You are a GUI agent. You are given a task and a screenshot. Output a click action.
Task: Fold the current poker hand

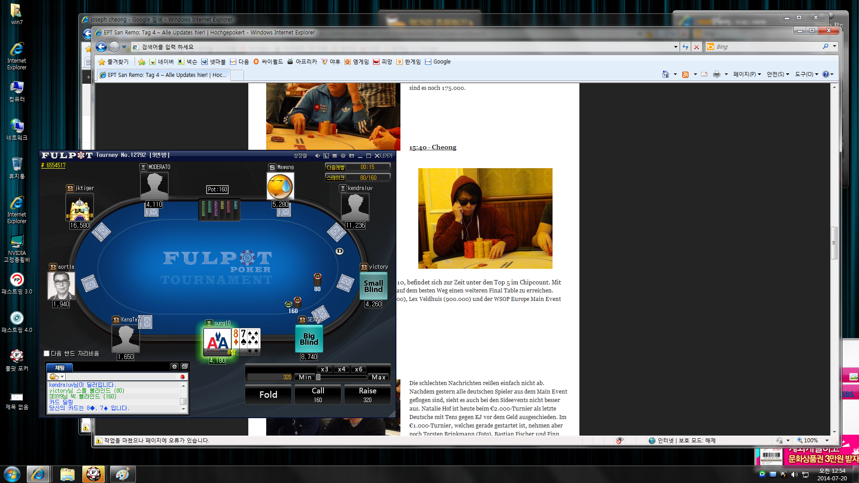(268, 394)
